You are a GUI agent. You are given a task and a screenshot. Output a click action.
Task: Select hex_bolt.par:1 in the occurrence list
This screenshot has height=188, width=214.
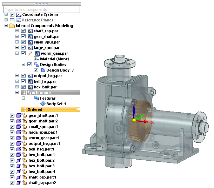[x=42, y=155]
